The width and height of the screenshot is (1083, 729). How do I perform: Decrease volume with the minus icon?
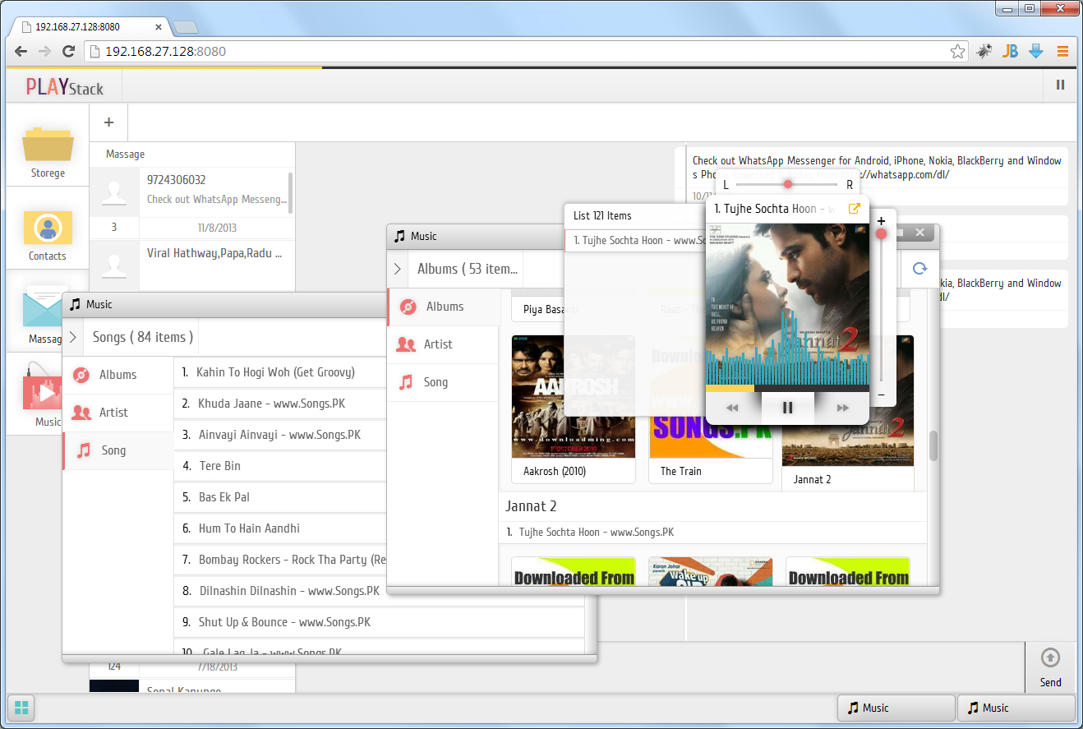click(881, 395)
